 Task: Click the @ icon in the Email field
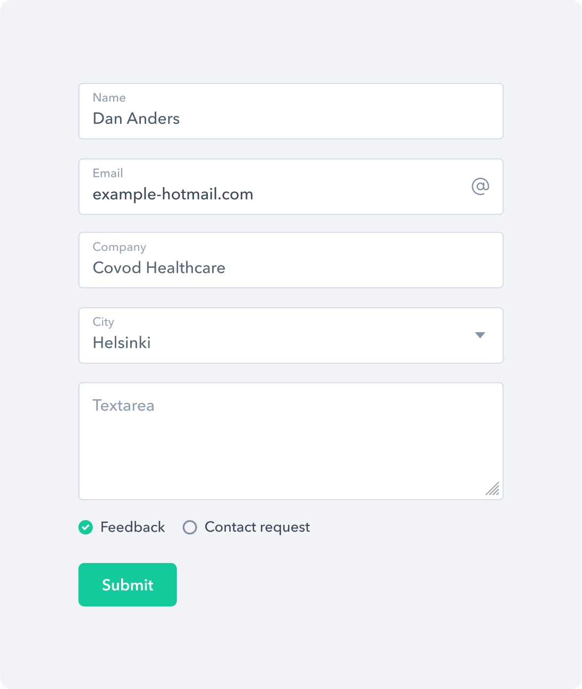coord(480,187)
